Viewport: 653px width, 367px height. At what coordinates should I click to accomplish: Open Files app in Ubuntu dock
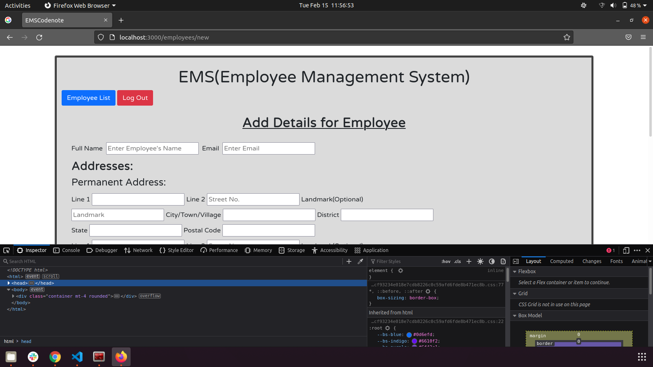pyautogui.click(x=11, y=357)
